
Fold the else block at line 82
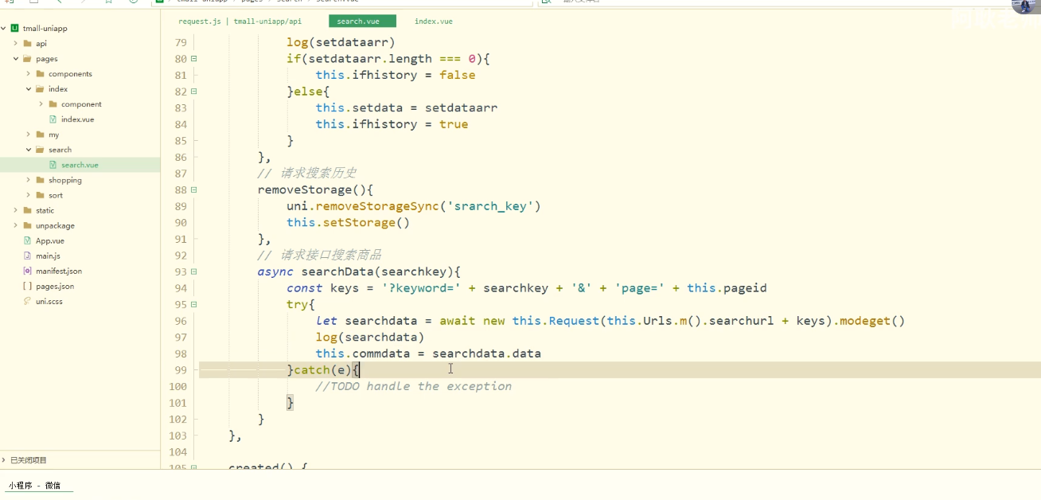pos(194,92)
